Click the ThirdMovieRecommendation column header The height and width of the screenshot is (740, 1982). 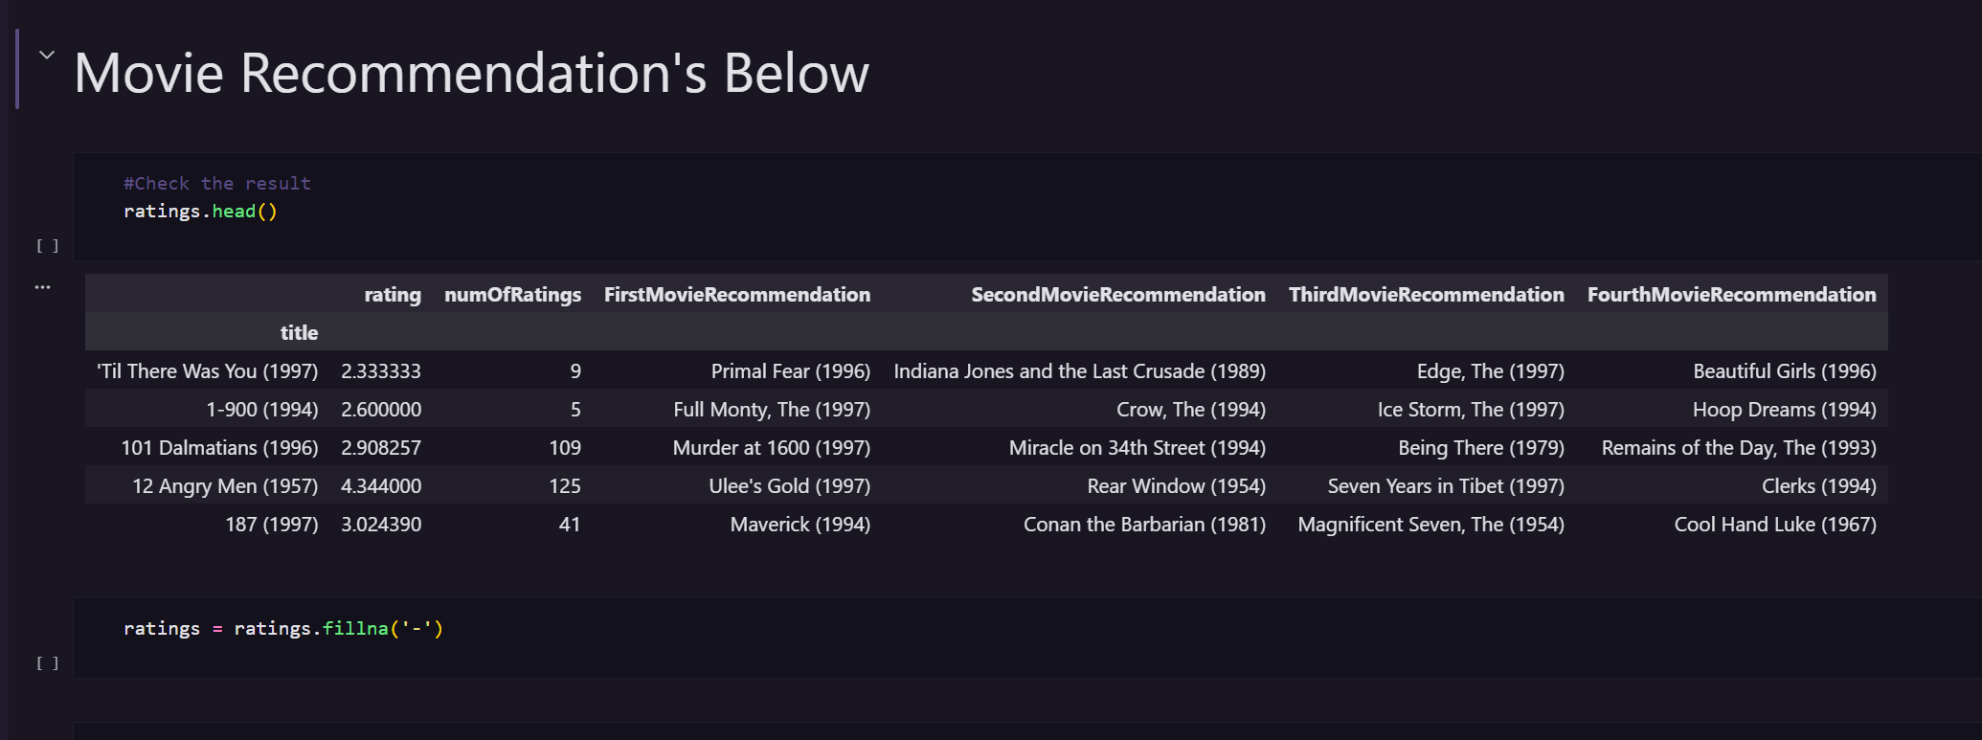(1426, 295)
